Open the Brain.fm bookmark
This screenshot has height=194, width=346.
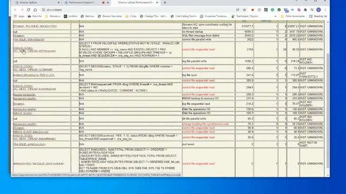pos(35,16)
